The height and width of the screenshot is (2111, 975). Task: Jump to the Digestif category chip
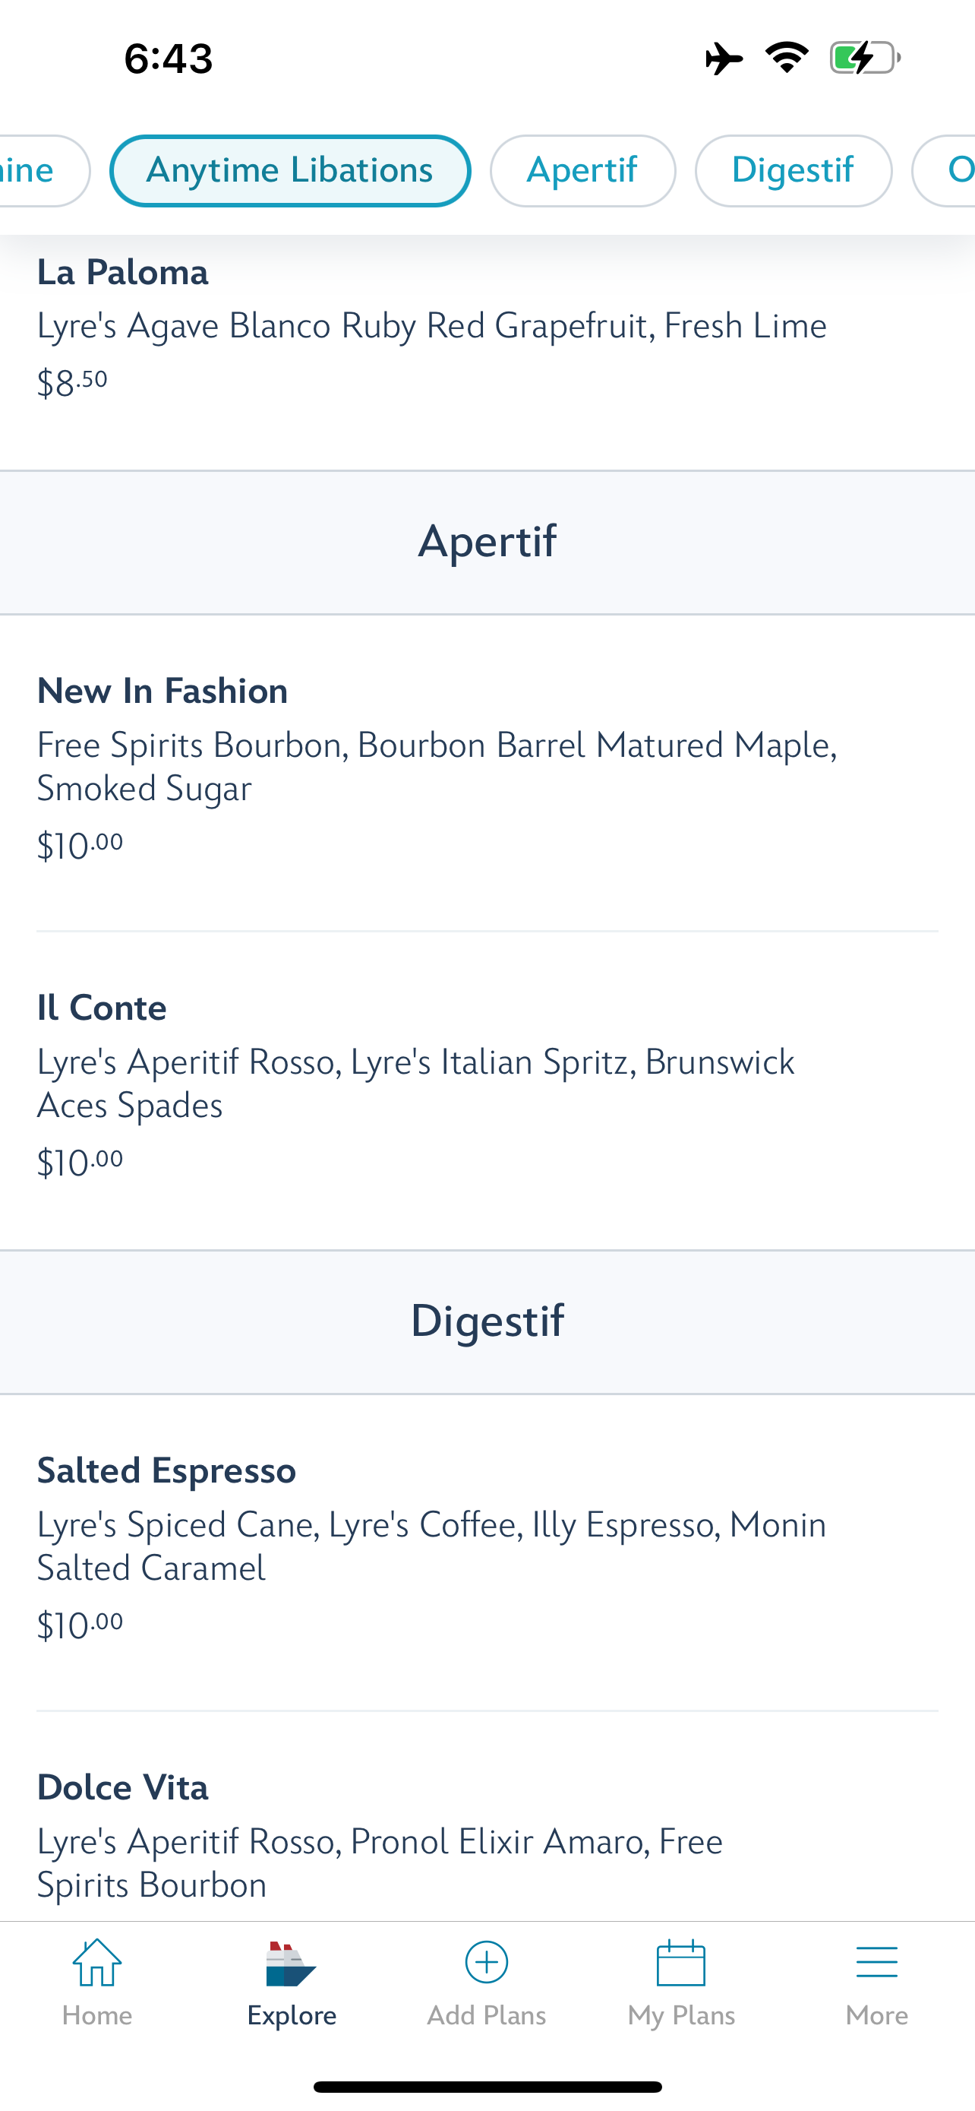(x=793, y=170)
